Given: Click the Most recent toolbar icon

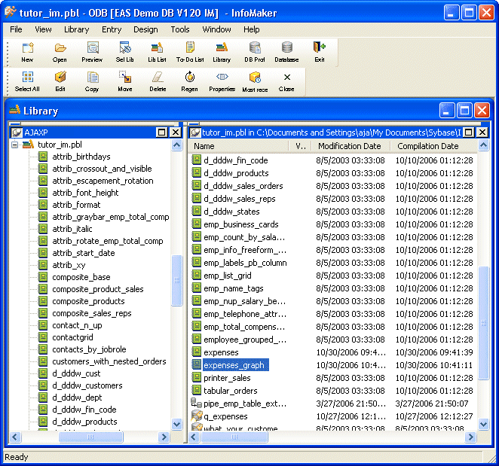Looking at the screenshot, I should click(255, 82).
